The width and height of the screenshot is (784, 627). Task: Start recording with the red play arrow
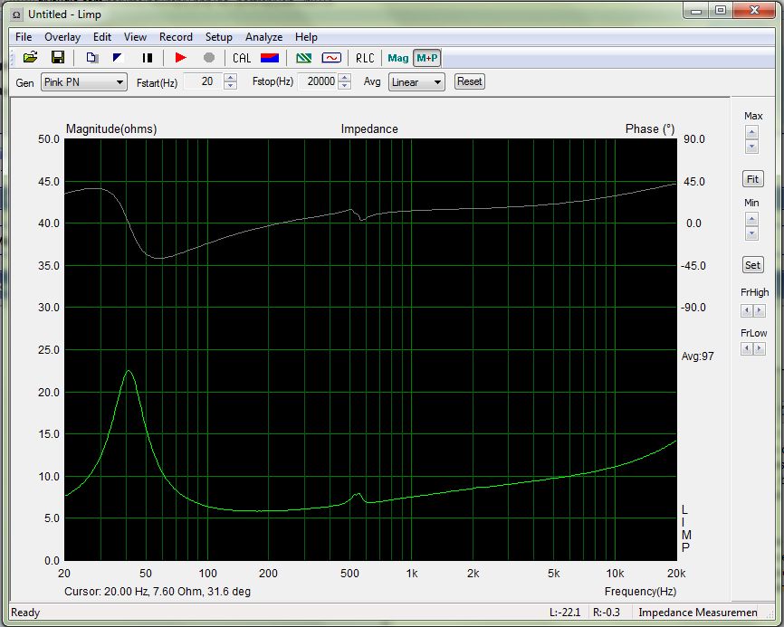coord(180,58)
